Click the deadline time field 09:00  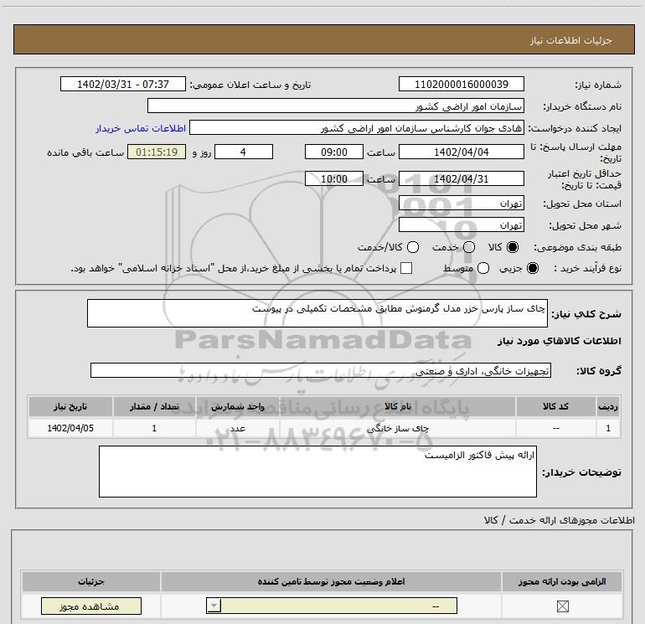click(334, 152)
